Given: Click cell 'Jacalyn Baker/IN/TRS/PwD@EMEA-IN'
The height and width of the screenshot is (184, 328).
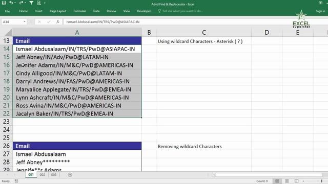Looking at the screenshot, I should pos(77,113).
